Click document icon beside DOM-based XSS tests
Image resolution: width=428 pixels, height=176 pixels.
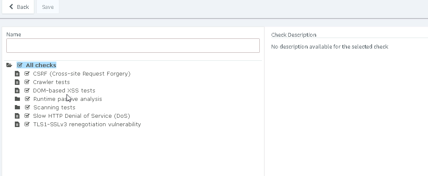tap(17, 91)
